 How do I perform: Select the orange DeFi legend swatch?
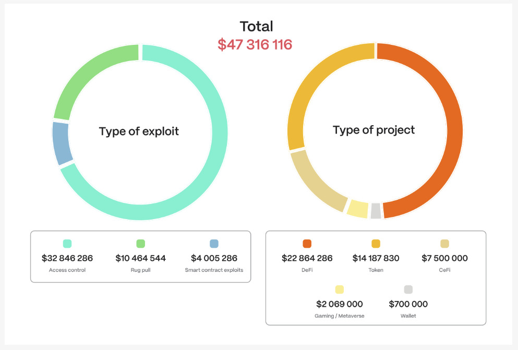pos(308,243)
